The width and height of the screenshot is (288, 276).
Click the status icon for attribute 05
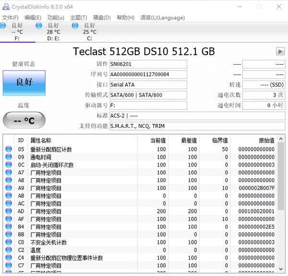(x=9, y=149)
